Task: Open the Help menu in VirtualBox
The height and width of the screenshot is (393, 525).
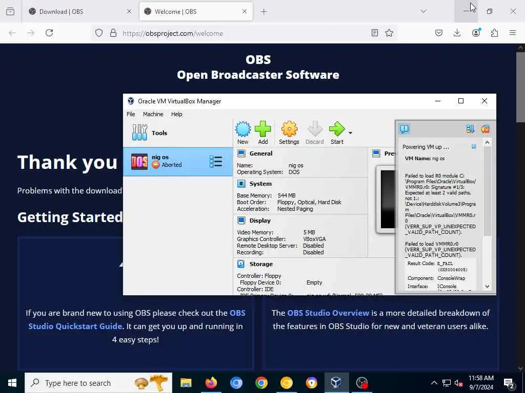Action: point(176,114)
